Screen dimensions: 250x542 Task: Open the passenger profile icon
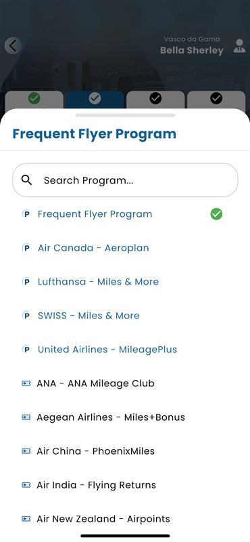pyautogui.click(x=239, y=46)
